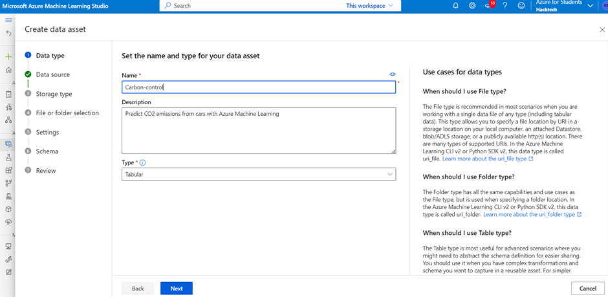Open the megaphone updates icon with badge

[488, 5]
